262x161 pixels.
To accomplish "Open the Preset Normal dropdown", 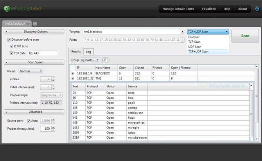I will [x=31, y=71].
